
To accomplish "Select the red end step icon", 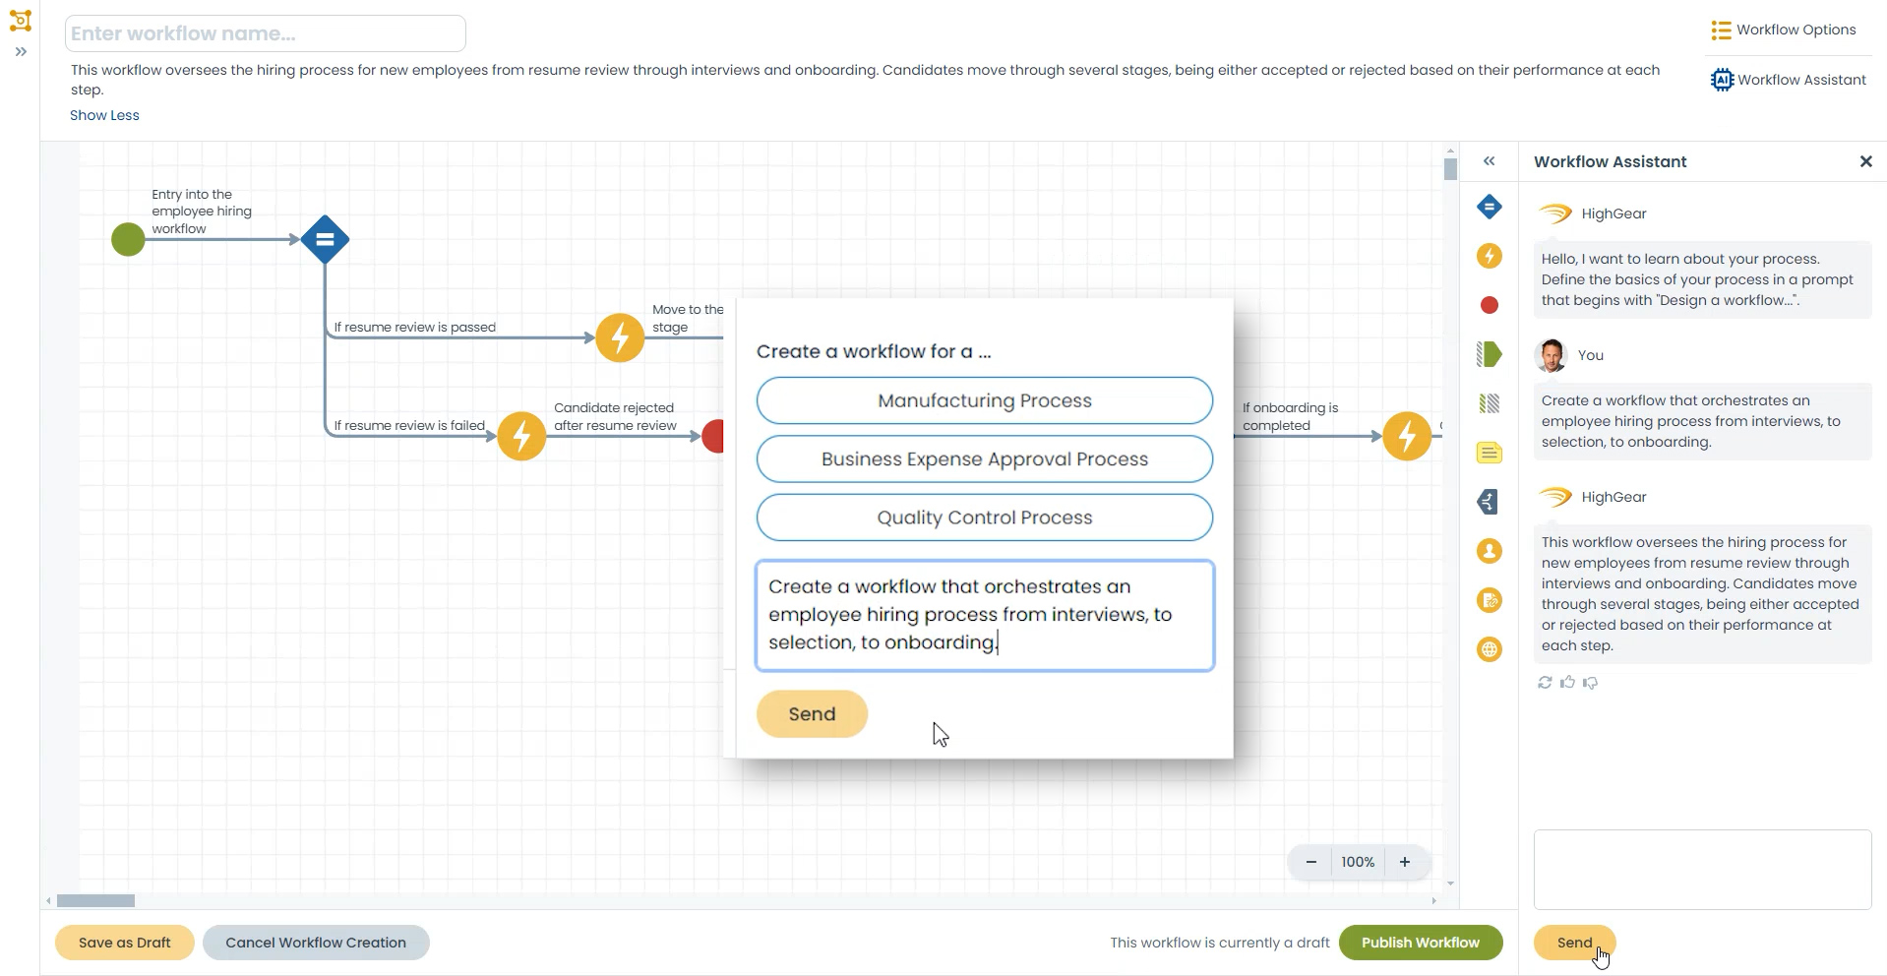I will (x=1490, y=305).
